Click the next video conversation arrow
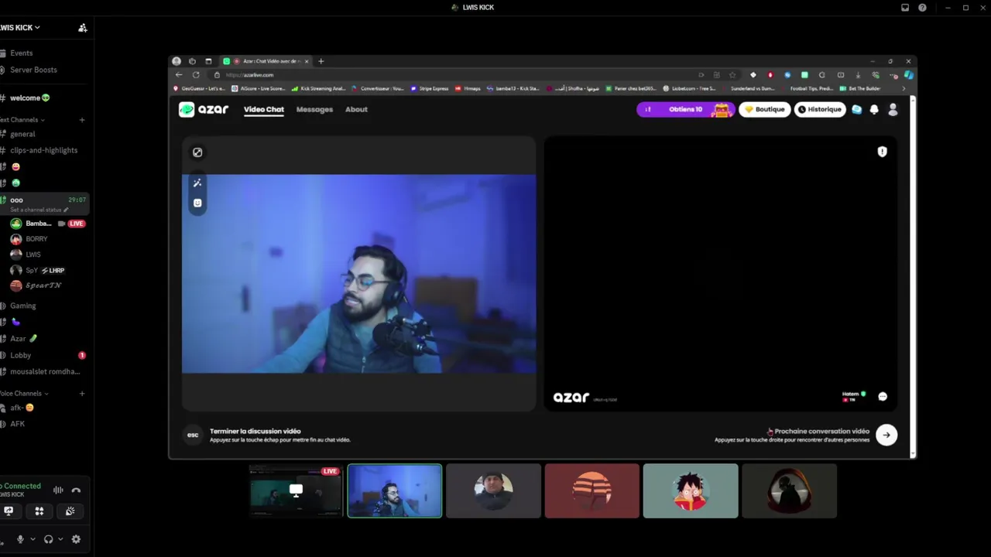This screenshot has width=991, height=557. 886,435
